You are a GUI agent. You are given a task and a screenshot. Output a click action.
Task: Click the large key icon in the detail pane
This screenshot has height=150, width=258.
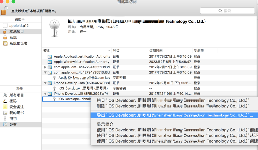(54, 28)
